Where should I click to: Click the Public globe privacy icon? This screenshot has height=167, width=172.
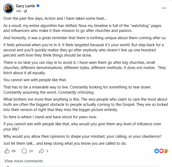click(x=25, y=11)
